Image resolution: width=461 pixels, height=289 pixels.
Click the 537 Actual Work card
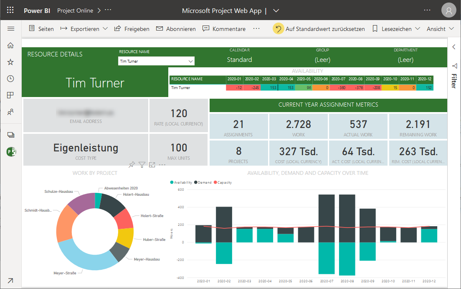coord(358,126)
